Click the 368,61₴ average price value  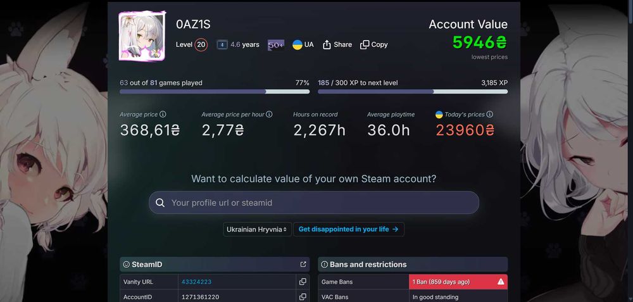point(150,130)
